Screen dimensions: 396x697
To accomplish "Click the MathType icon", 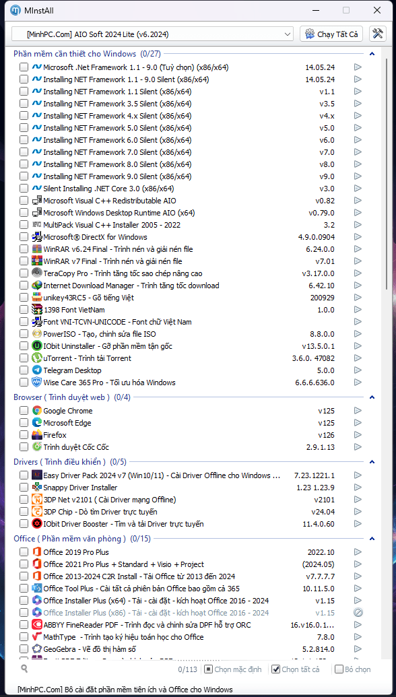I will pyautogui.click(x=37, y=637).
